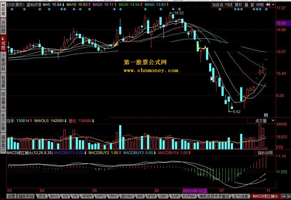Open 超级盘口 super order book
The height and width of the screenshot is (200, 291).
click(x=3, y=143)
